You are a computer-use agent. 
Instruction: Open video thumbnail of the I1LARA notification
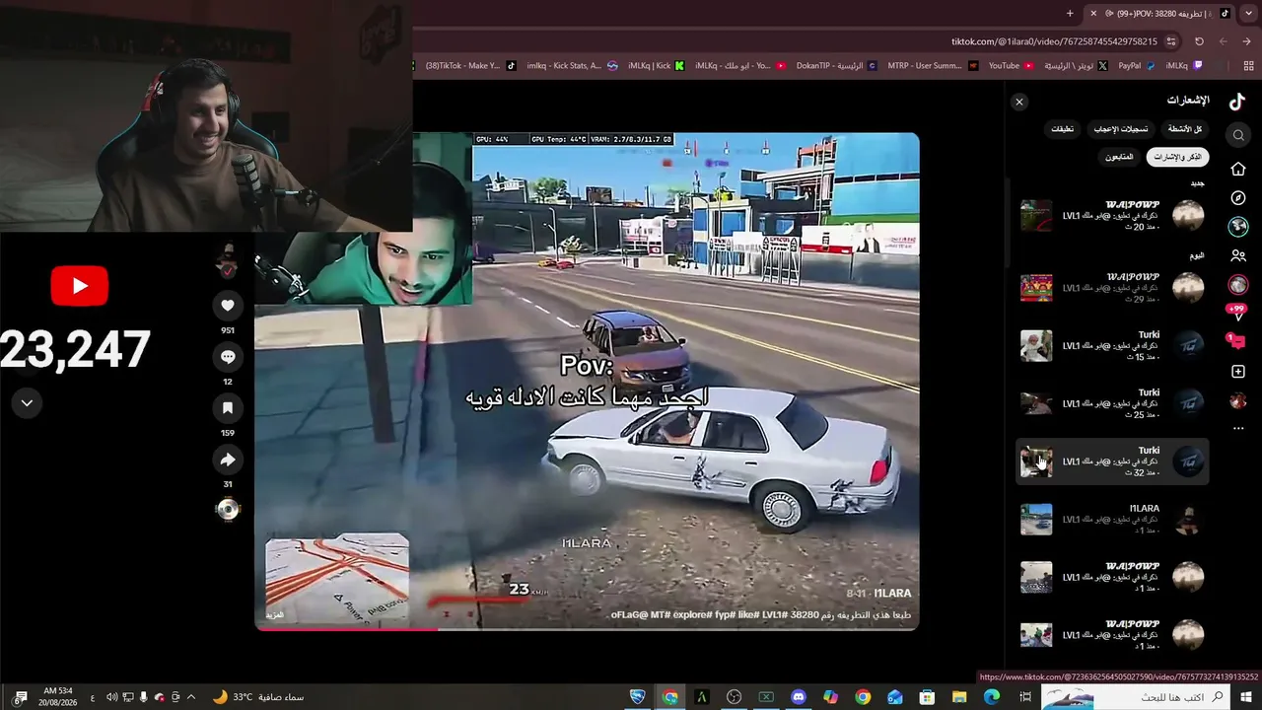[1036, 519]
